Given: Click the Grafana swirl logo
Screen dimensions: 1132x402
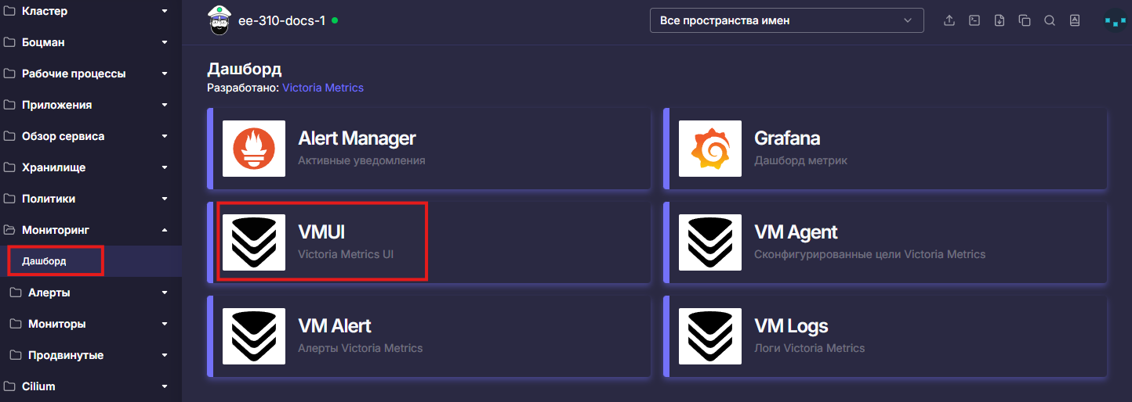Looking at the screenshot, I should 710,149.
